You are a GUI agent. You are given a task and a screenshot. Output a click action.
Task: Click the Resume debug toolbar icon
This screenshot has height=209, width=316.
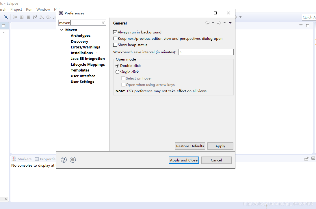tap(15, 17)
